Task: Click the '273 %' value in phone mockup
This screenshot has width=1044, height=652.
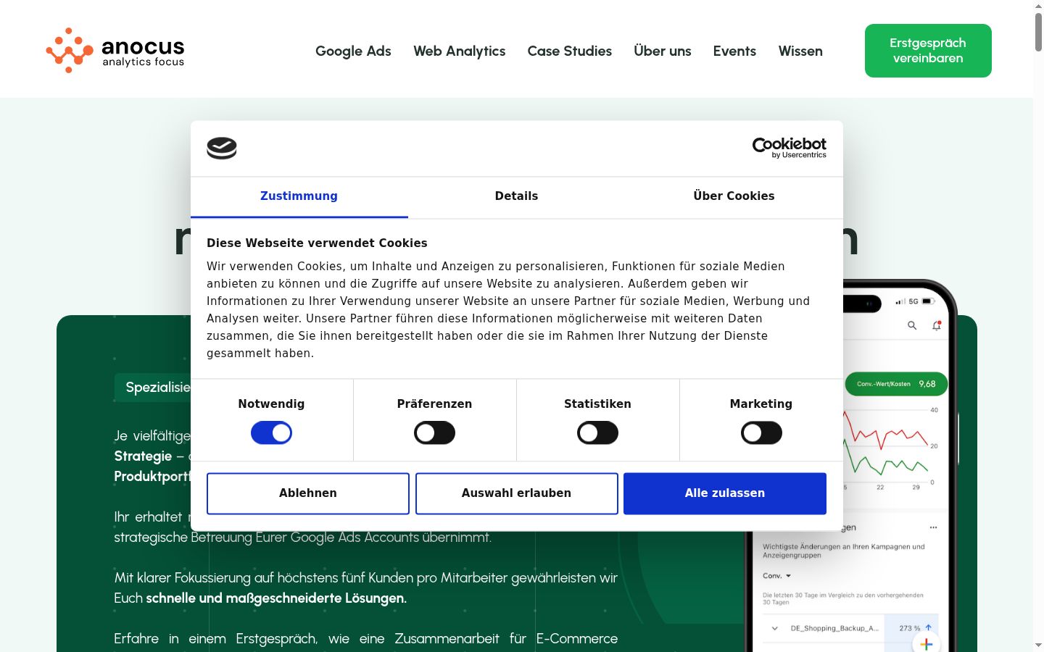Action: click(x=909, y=628)
